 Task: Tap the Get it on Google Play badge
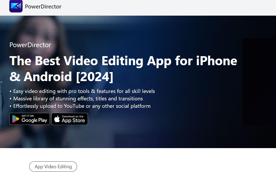coord(29,119)
